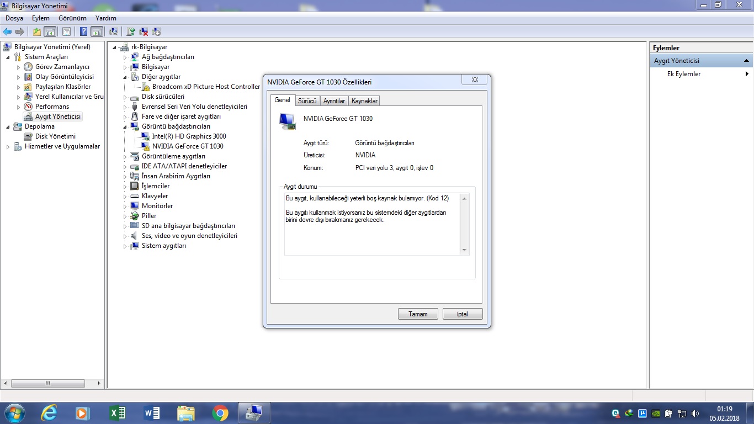Open the Yardım menu
Viewport: 754px width, 424px height.
pyautogui.click(x=106, y=18)
